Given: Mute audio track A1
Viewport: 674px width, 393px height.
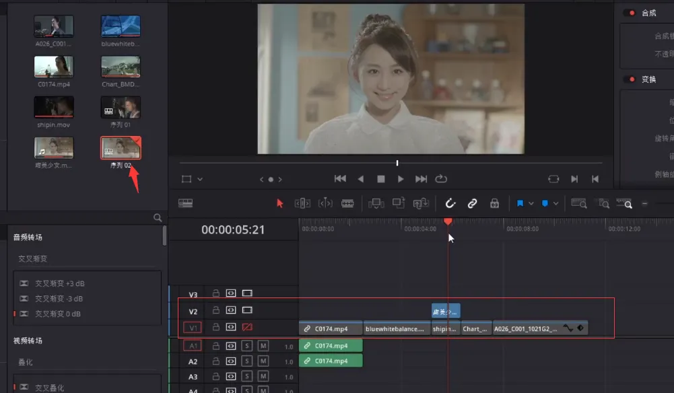Looking at the screenshot, I should 263,345.
